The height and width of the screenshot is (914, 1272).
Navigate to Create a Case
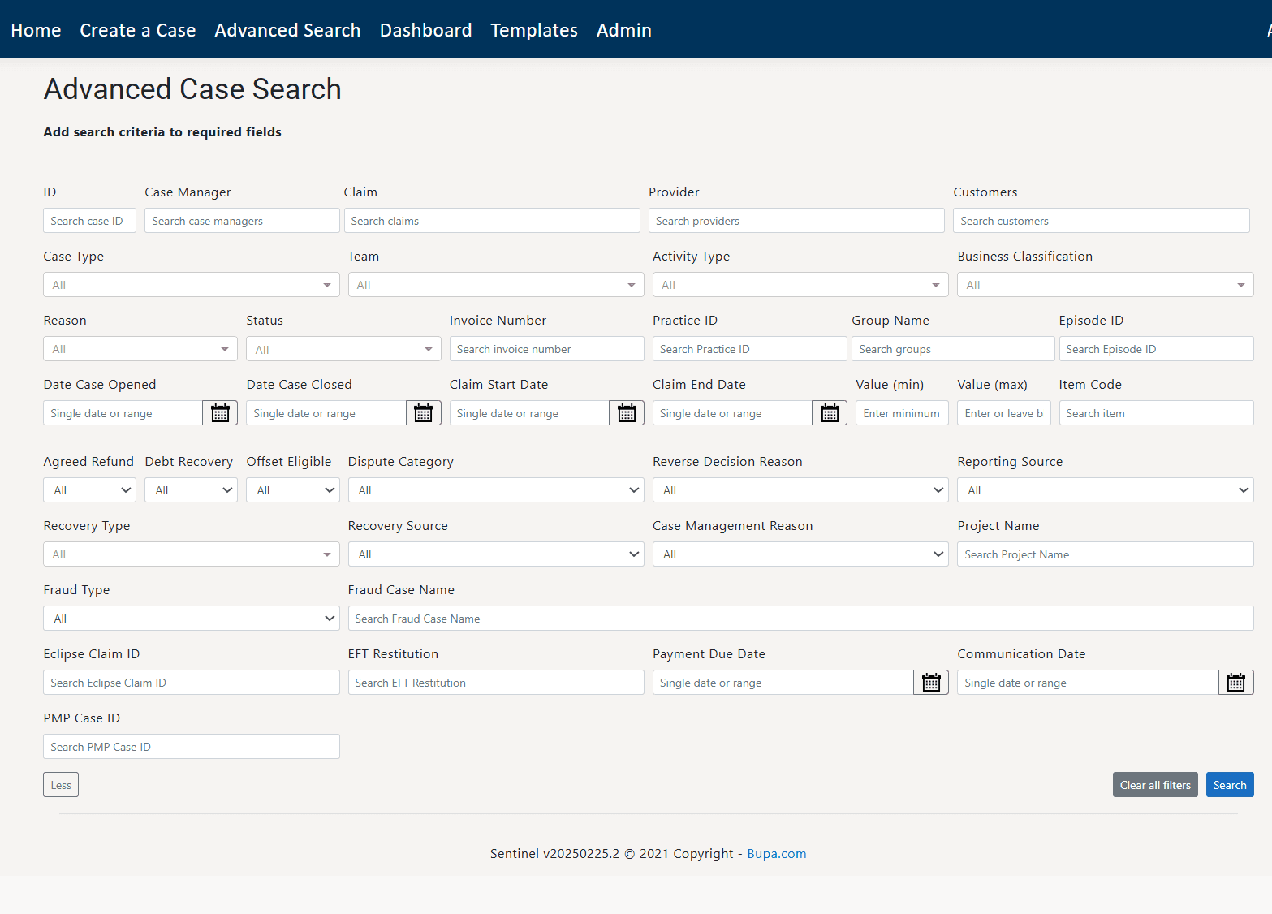pos(137,30)
